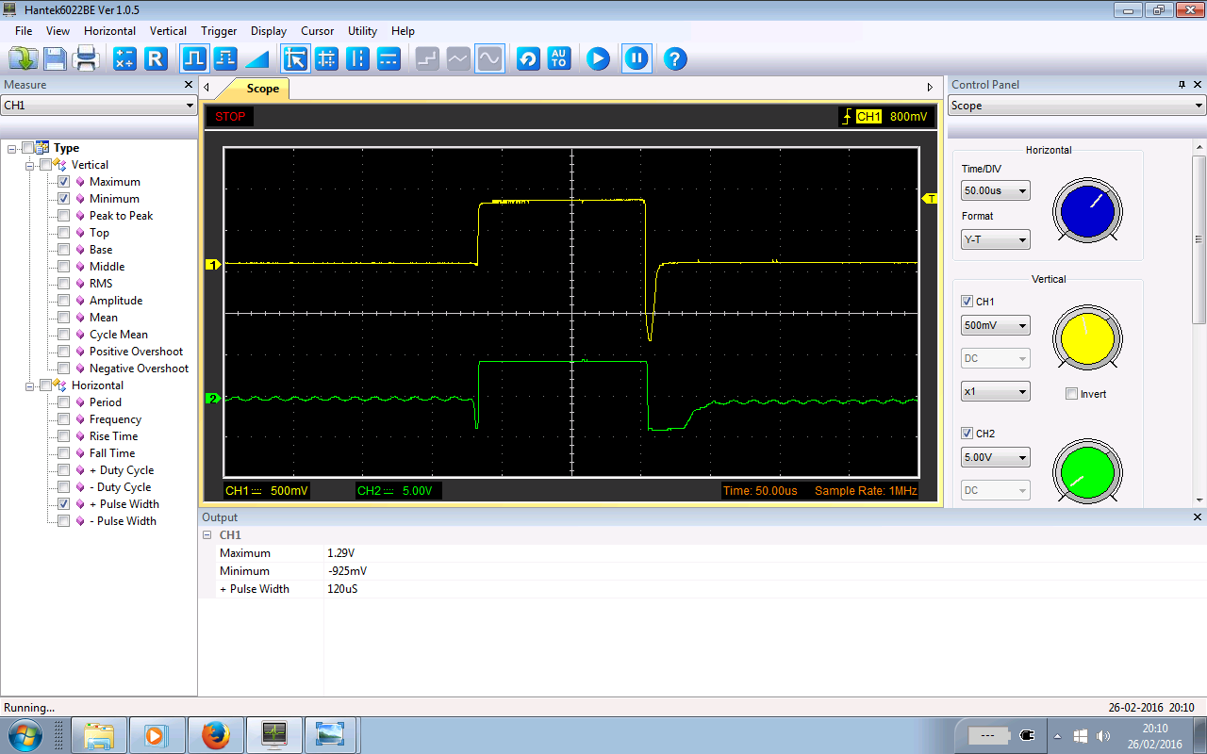
Task: Select the sine interpolation waveform icon
Action: click(488, 59)
